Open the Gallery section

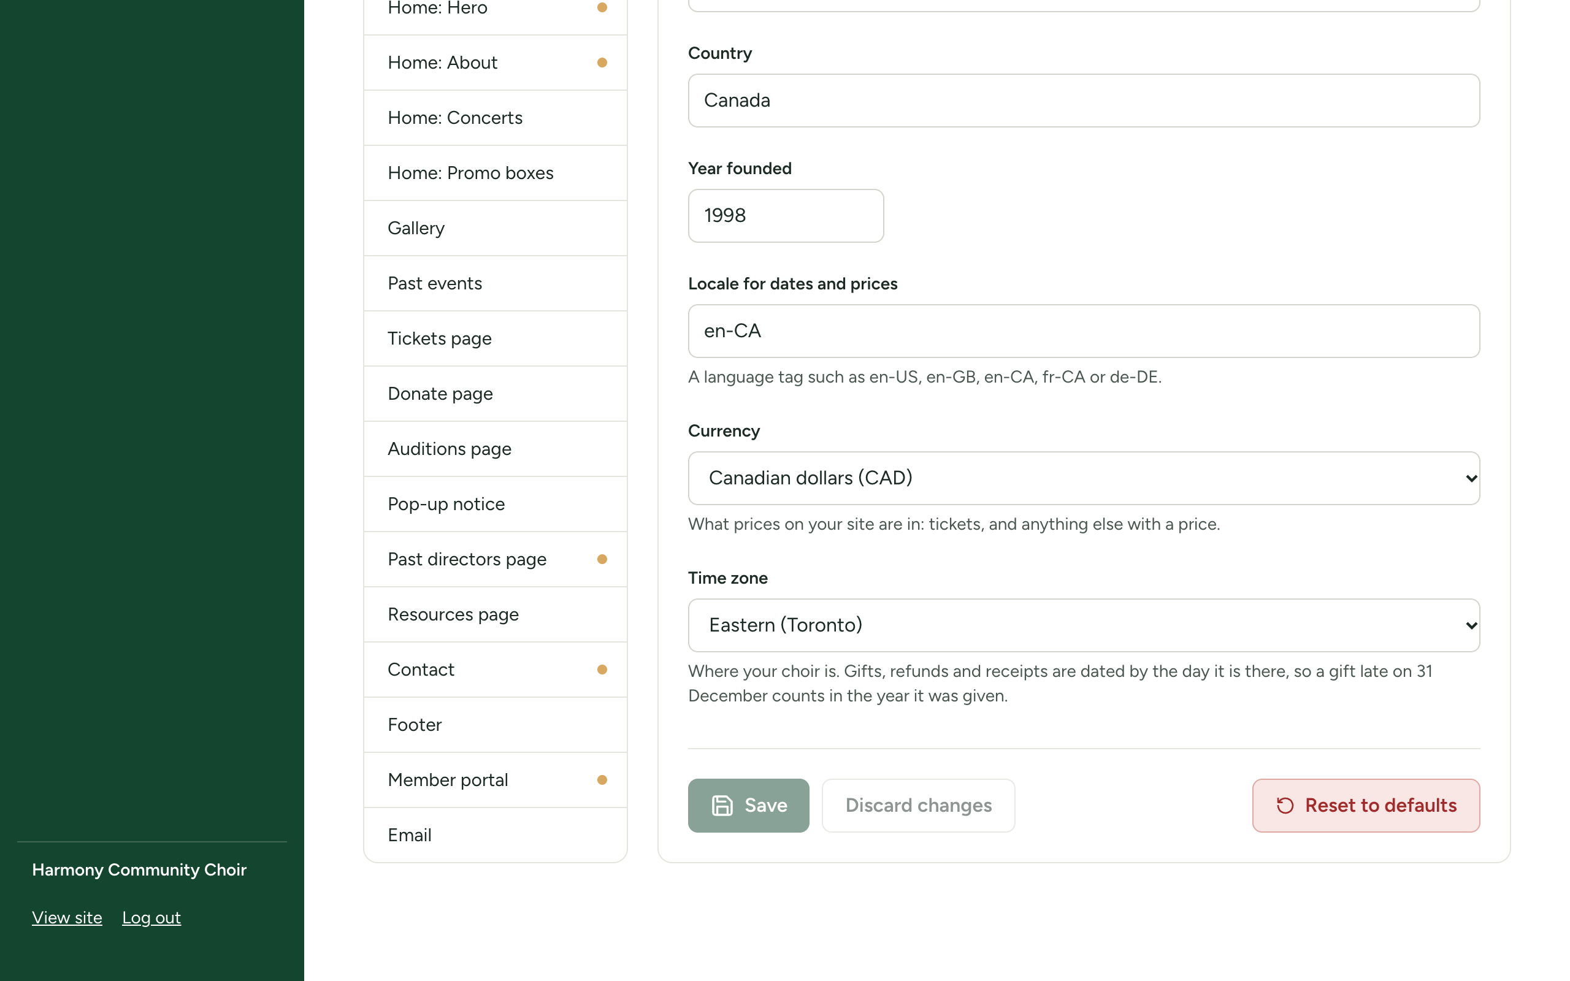[x=495, y=228]
